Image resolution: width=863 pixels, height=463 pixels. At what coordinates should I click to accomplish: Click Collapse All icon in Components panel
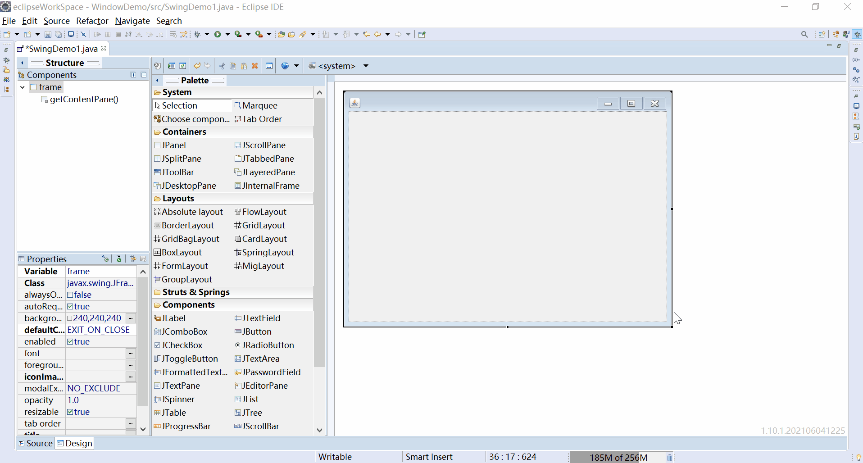tap(144, 75)
